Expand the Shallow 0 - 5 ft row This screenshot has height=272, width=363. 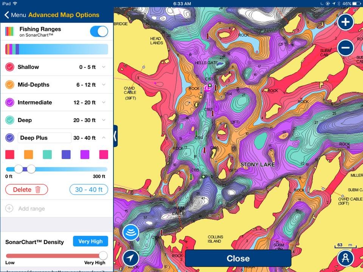tap(104, 67)
